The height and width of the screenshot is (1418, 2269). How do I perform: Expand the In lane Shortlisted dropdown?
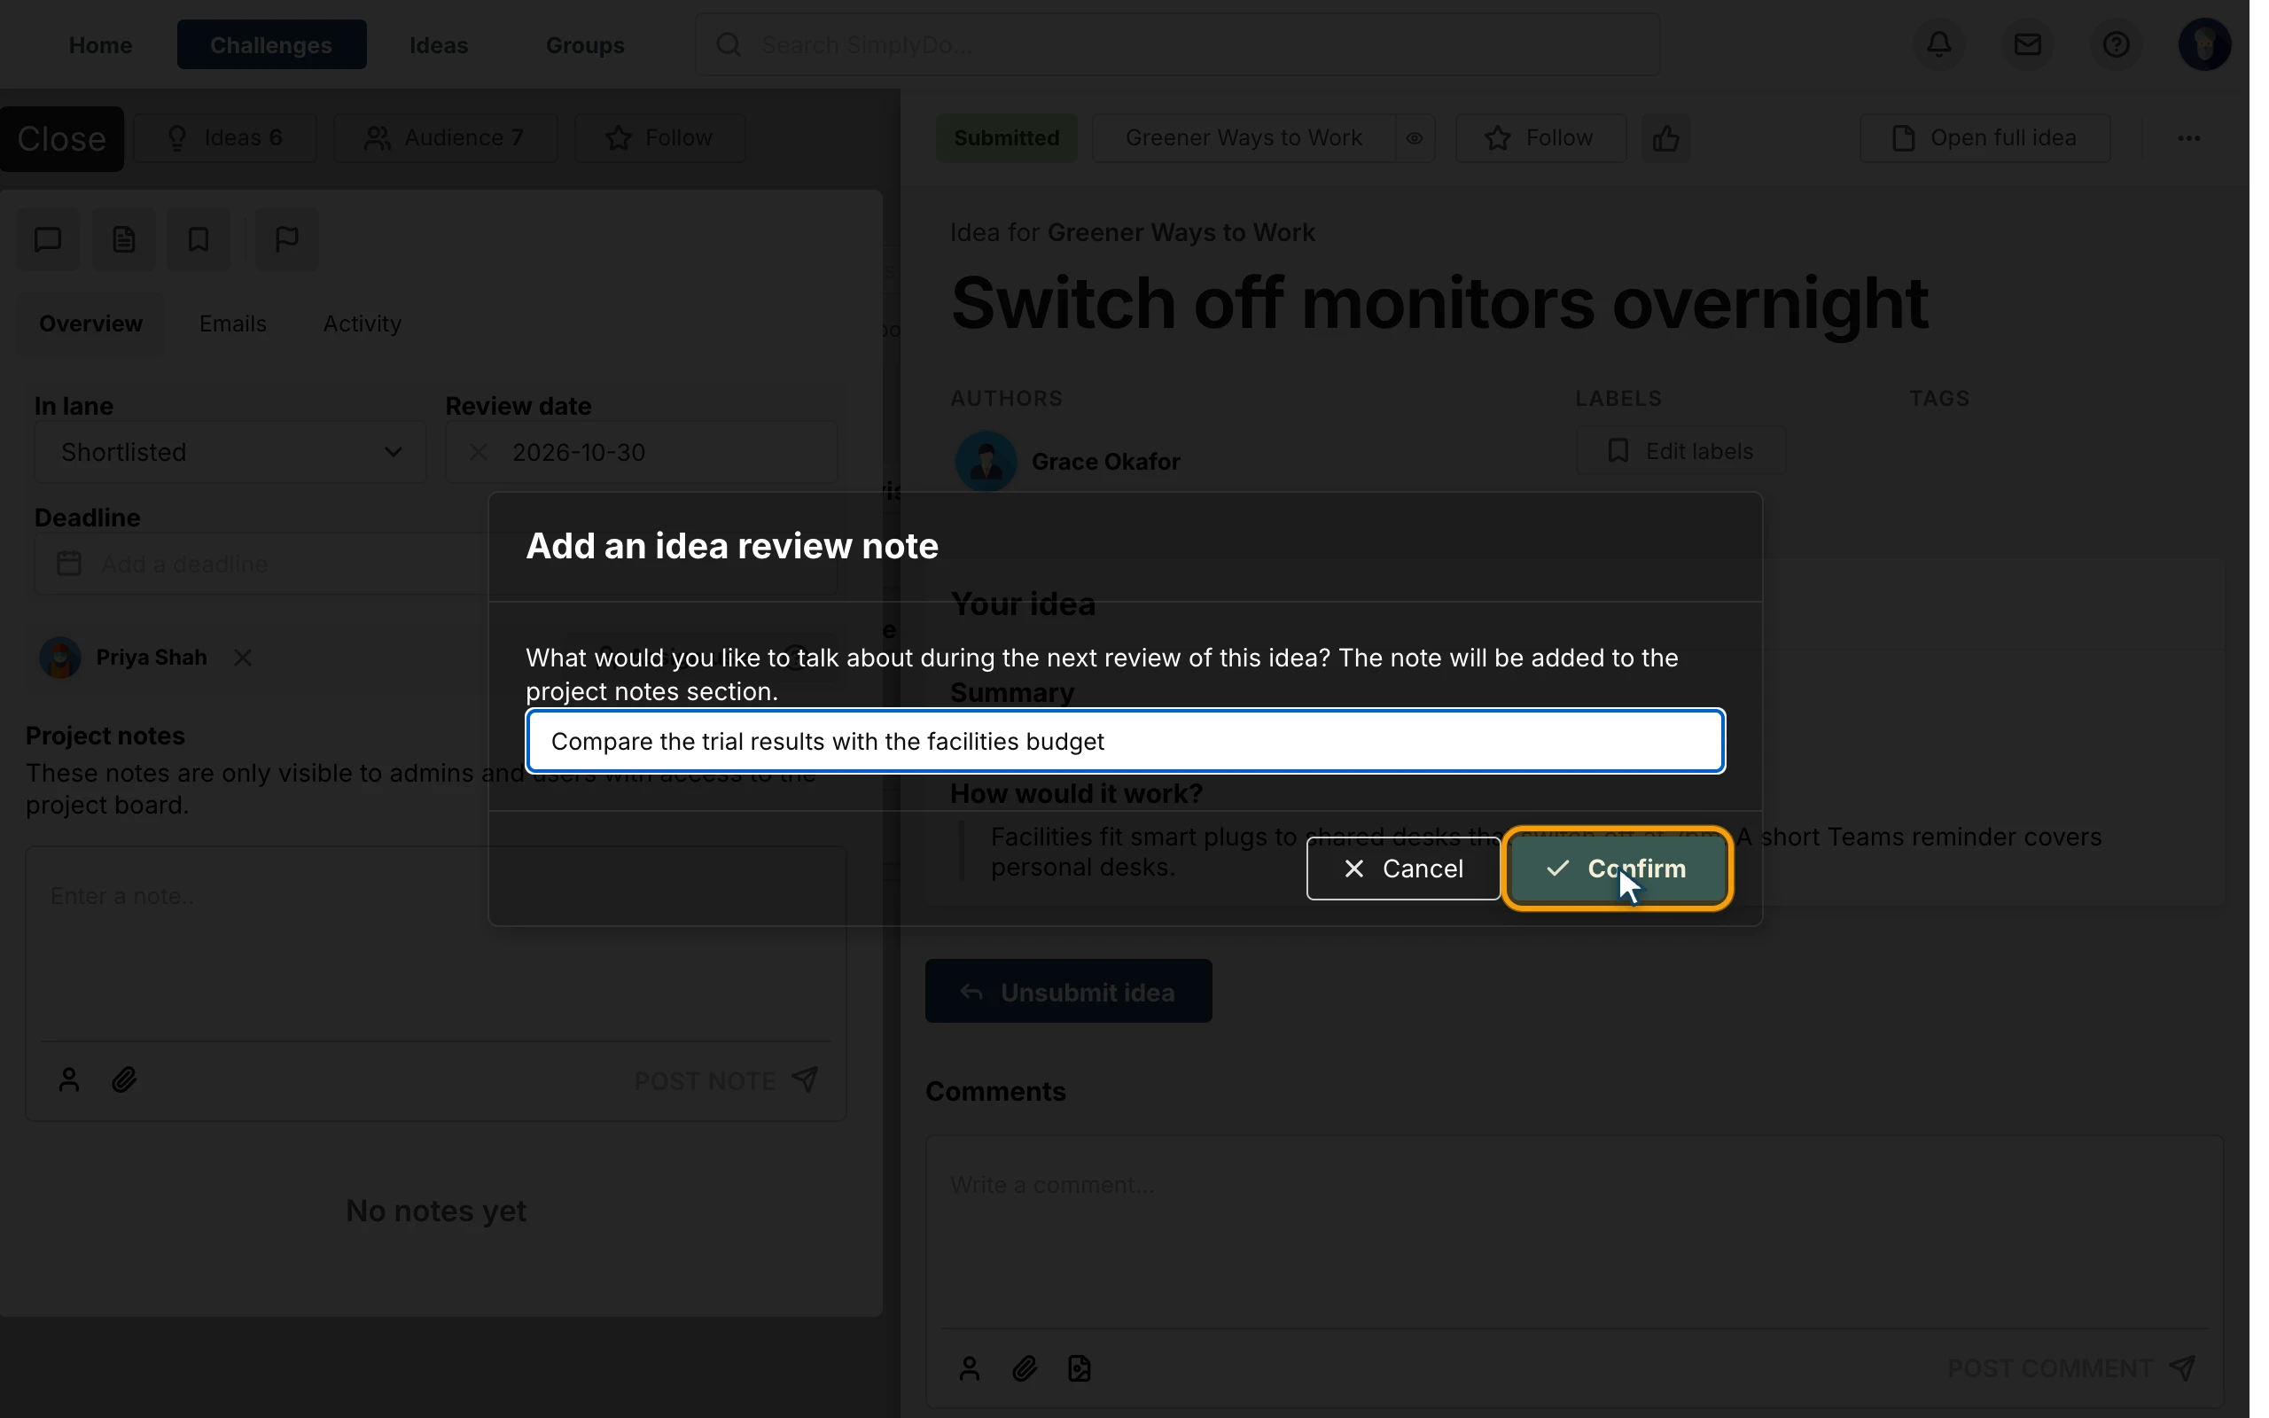(x=230, y=452)
